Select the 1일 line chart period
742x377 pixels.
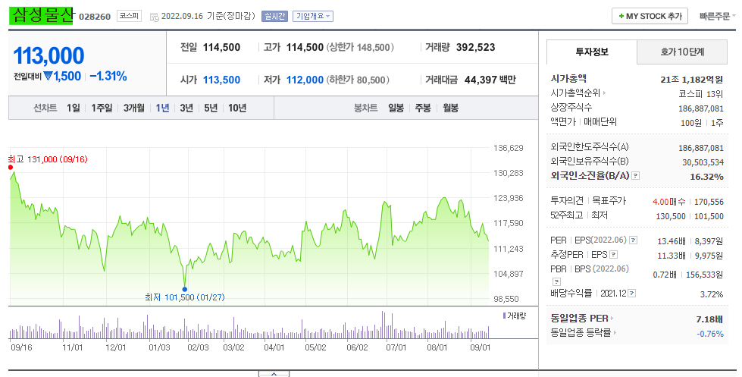tap(74, 108)
